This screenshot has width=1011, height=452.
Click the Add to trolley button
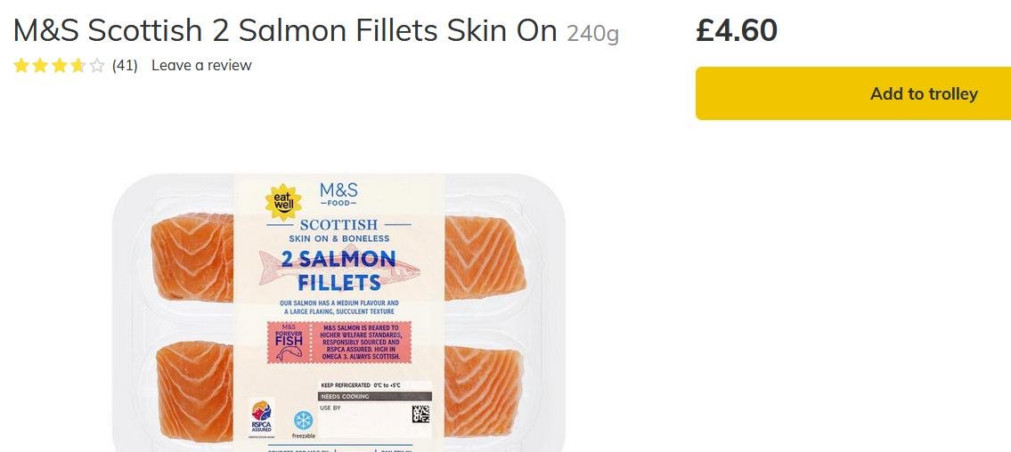click(853, 93)
